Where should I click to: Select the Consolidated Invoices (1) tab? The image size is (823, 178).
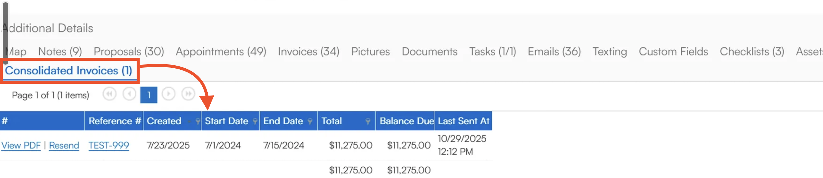pyautogui.click(x=68, y=71)
